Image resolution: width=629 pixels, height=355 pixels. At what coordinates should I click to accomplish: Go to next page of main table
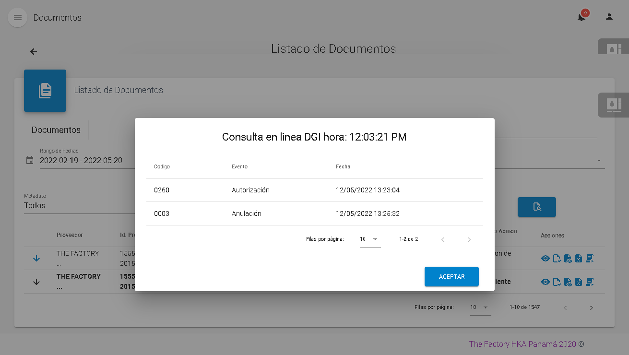coord(591,308)
